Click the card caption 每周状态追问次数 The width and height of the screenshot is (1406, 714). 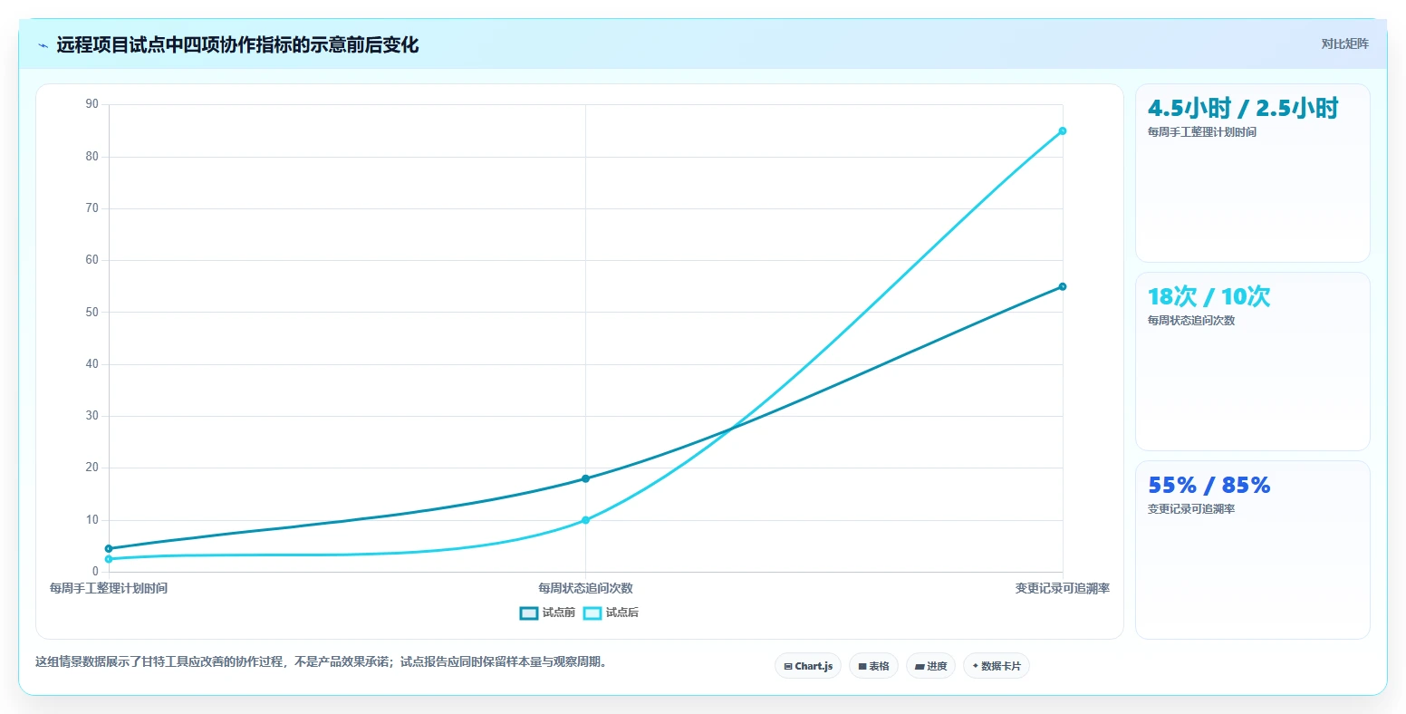point(1191,321)
